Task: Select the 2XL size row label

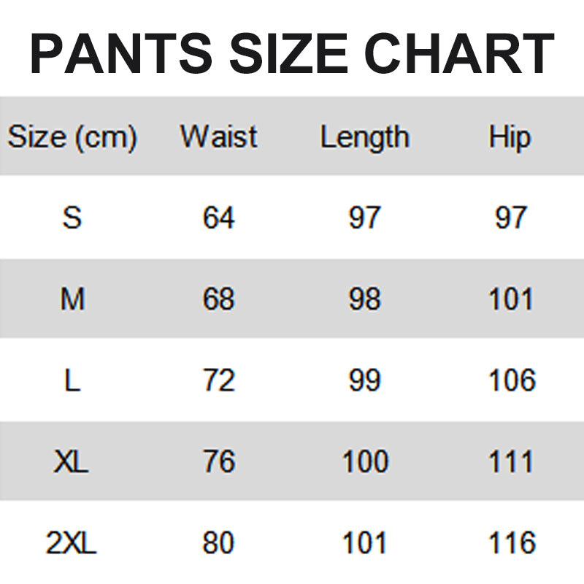Action: (x=72, y=543)
